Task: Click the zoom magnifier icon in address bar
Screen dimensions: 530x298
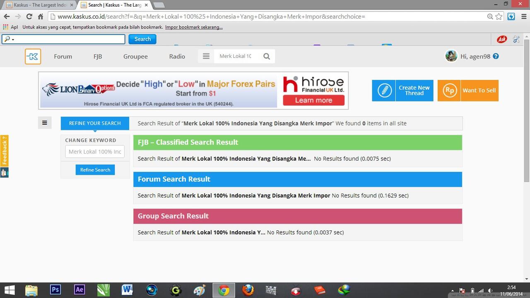Action: click(x=490, y=17)
